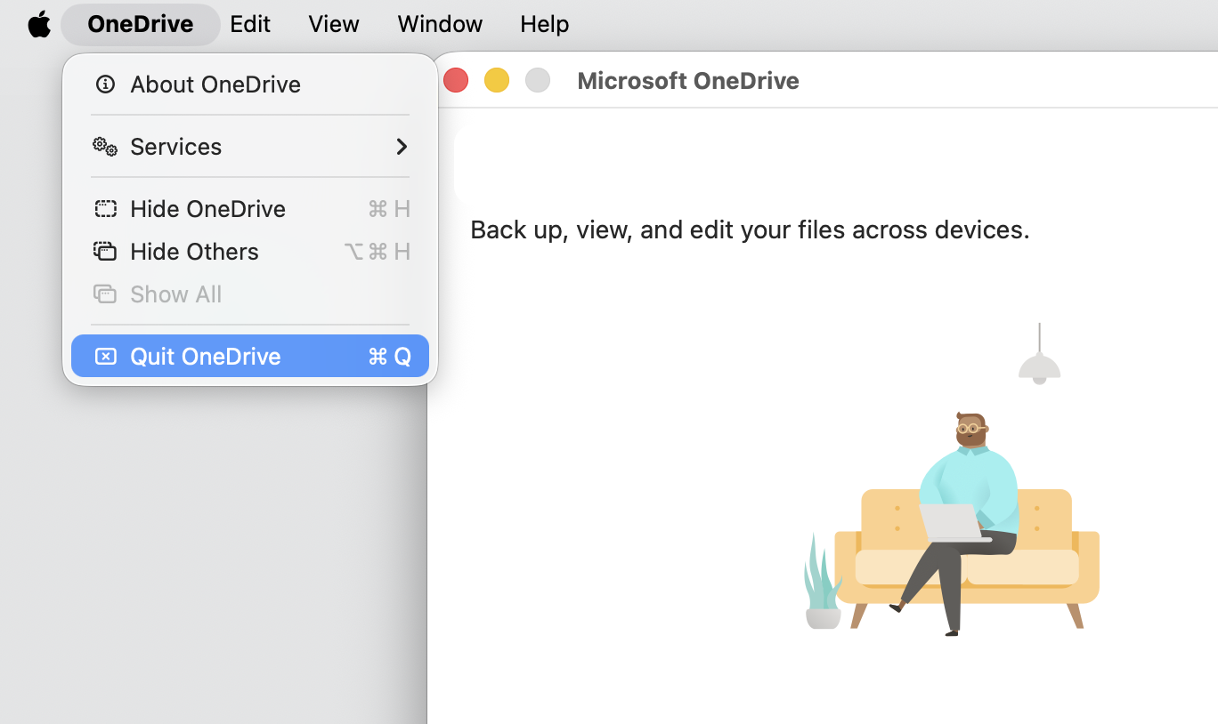This screenshot has height=724, width=1218.
Task: Open the Apple logo menu
Action: 39,24
